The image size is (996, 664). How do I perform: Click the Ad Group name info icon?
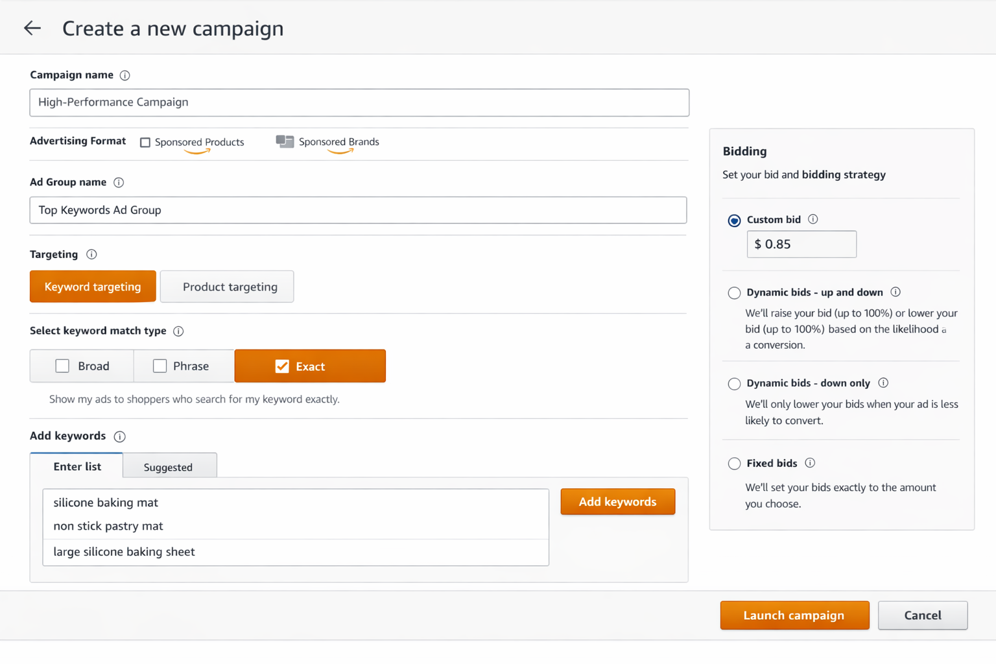click(x=119, y=182)
